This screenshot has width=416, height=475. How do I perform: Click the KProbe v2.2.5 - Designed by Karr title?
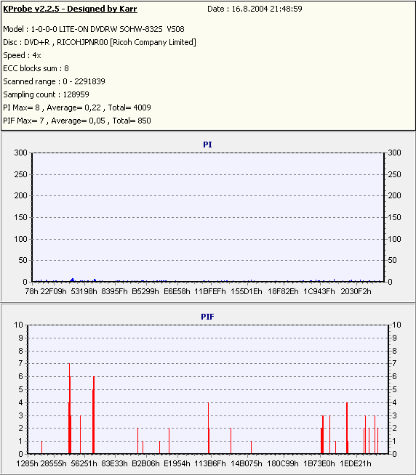point(70,9)
